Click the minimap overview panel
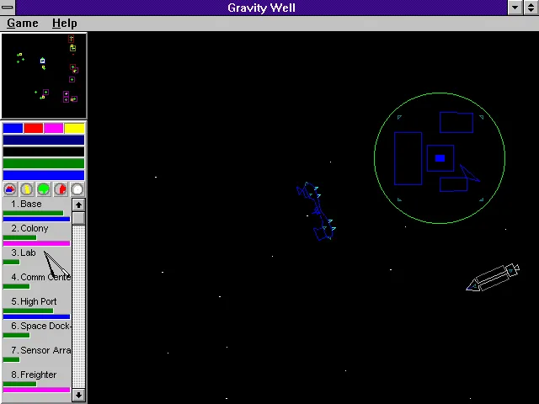Image resolution: width=539 pixels, height=404 pixels. (44, 76)
